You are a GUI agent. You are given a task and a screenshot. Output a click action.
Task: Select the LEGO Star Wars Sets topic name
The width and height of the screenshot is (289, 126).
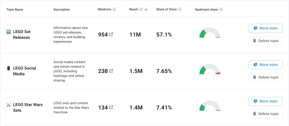(28, 107)
